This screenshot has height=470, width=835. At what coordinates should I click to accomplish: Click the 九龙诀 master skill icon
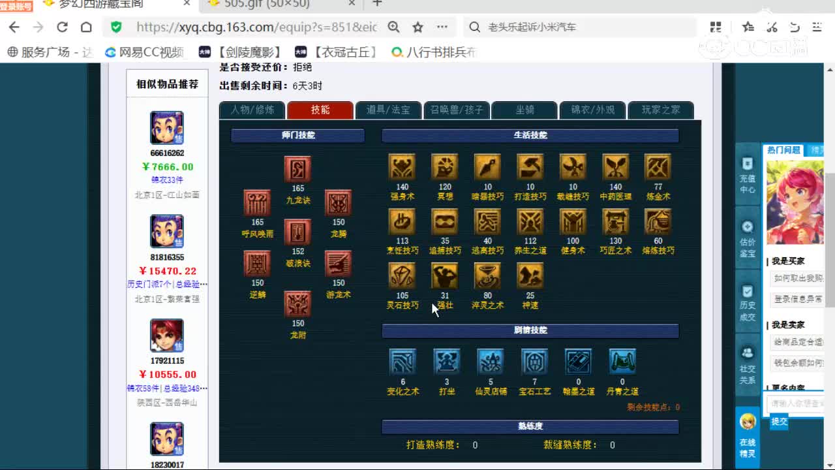pyautogui.click(x=297, y=168)
